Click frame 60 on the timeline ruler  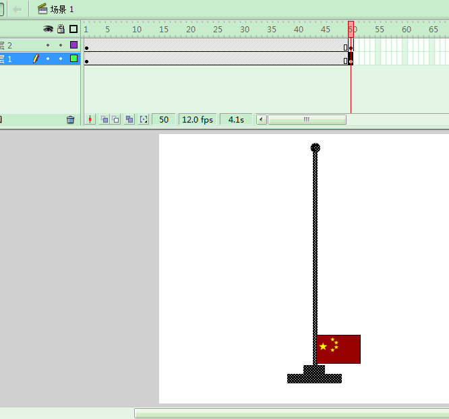point(407,29)
